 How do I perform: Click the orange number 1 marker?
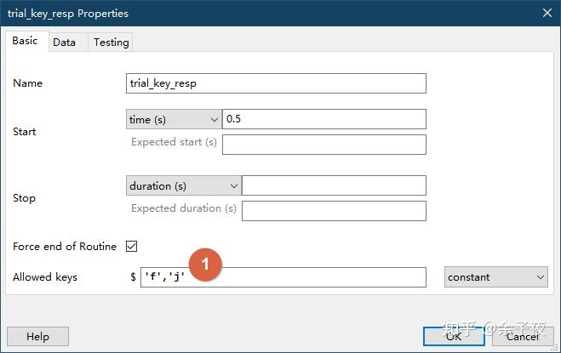point(205,265)
